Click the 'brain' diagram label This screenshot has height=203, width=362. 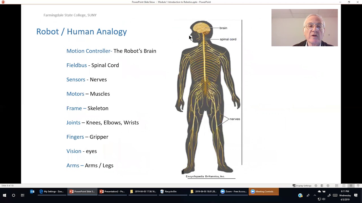tap(223, 28)
